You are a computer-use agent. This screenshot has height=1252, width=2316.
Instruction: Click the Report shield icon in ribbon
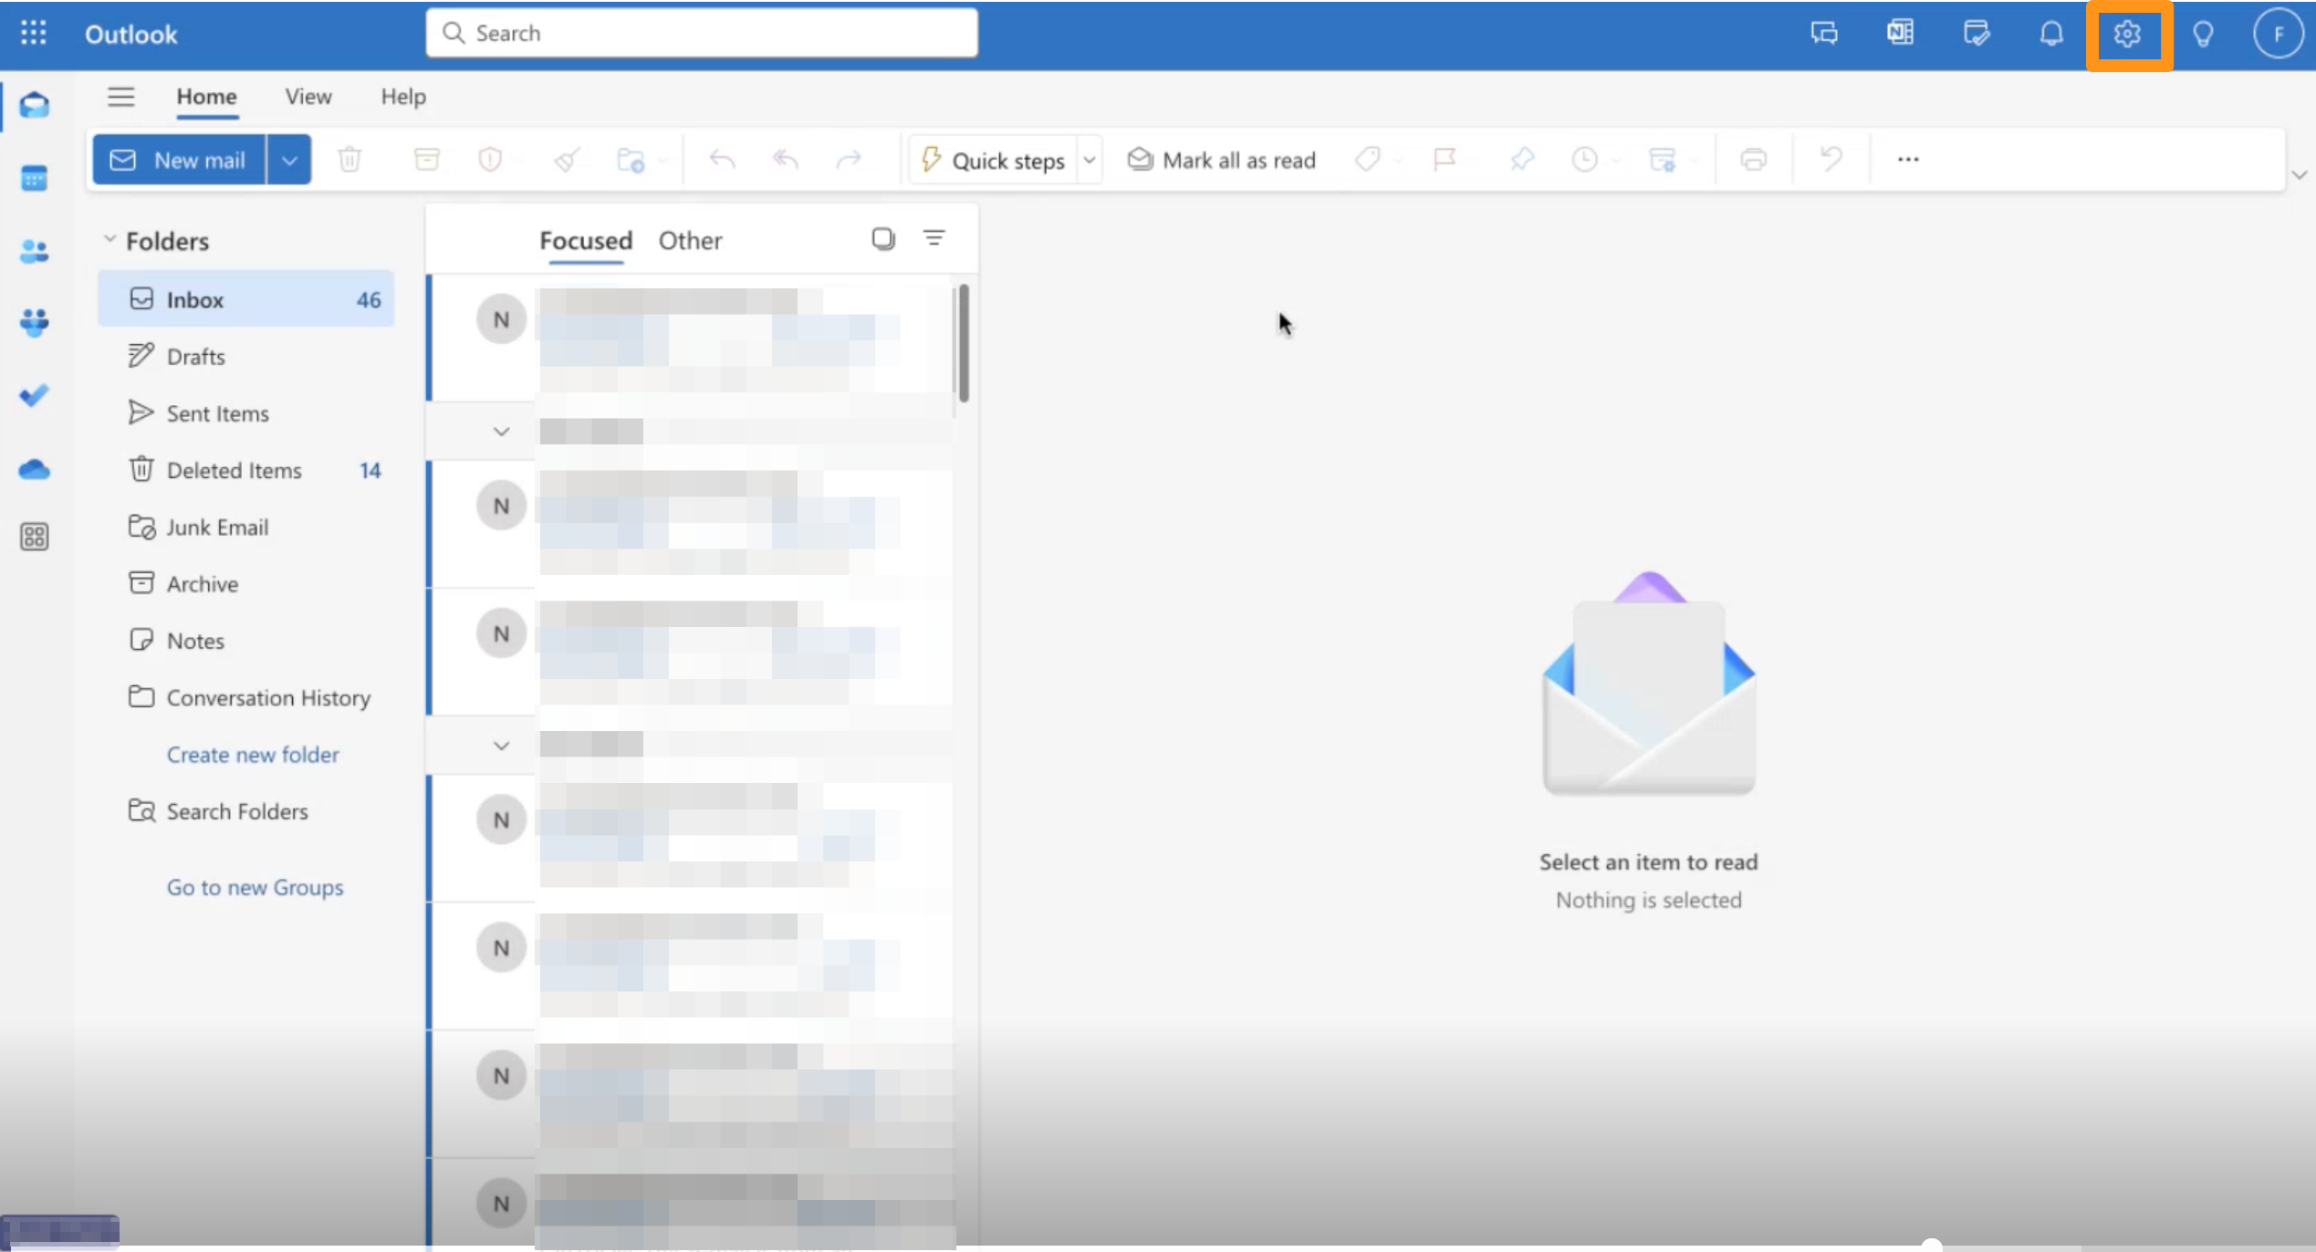coord(491,160)
